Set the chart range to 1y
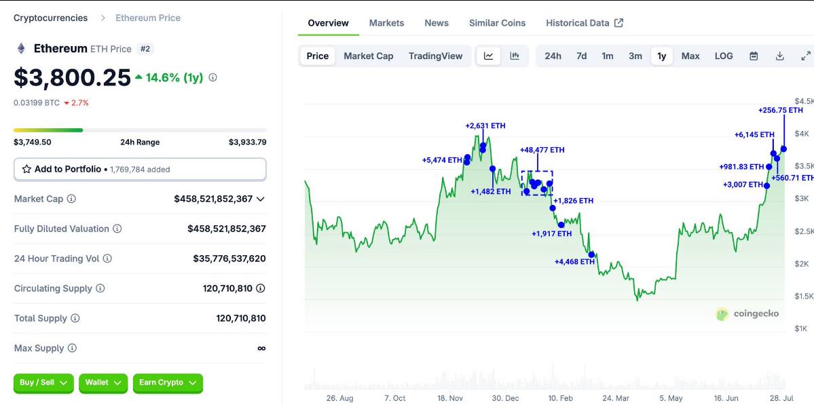Screen dimensions: 814x405 (662, 56)
